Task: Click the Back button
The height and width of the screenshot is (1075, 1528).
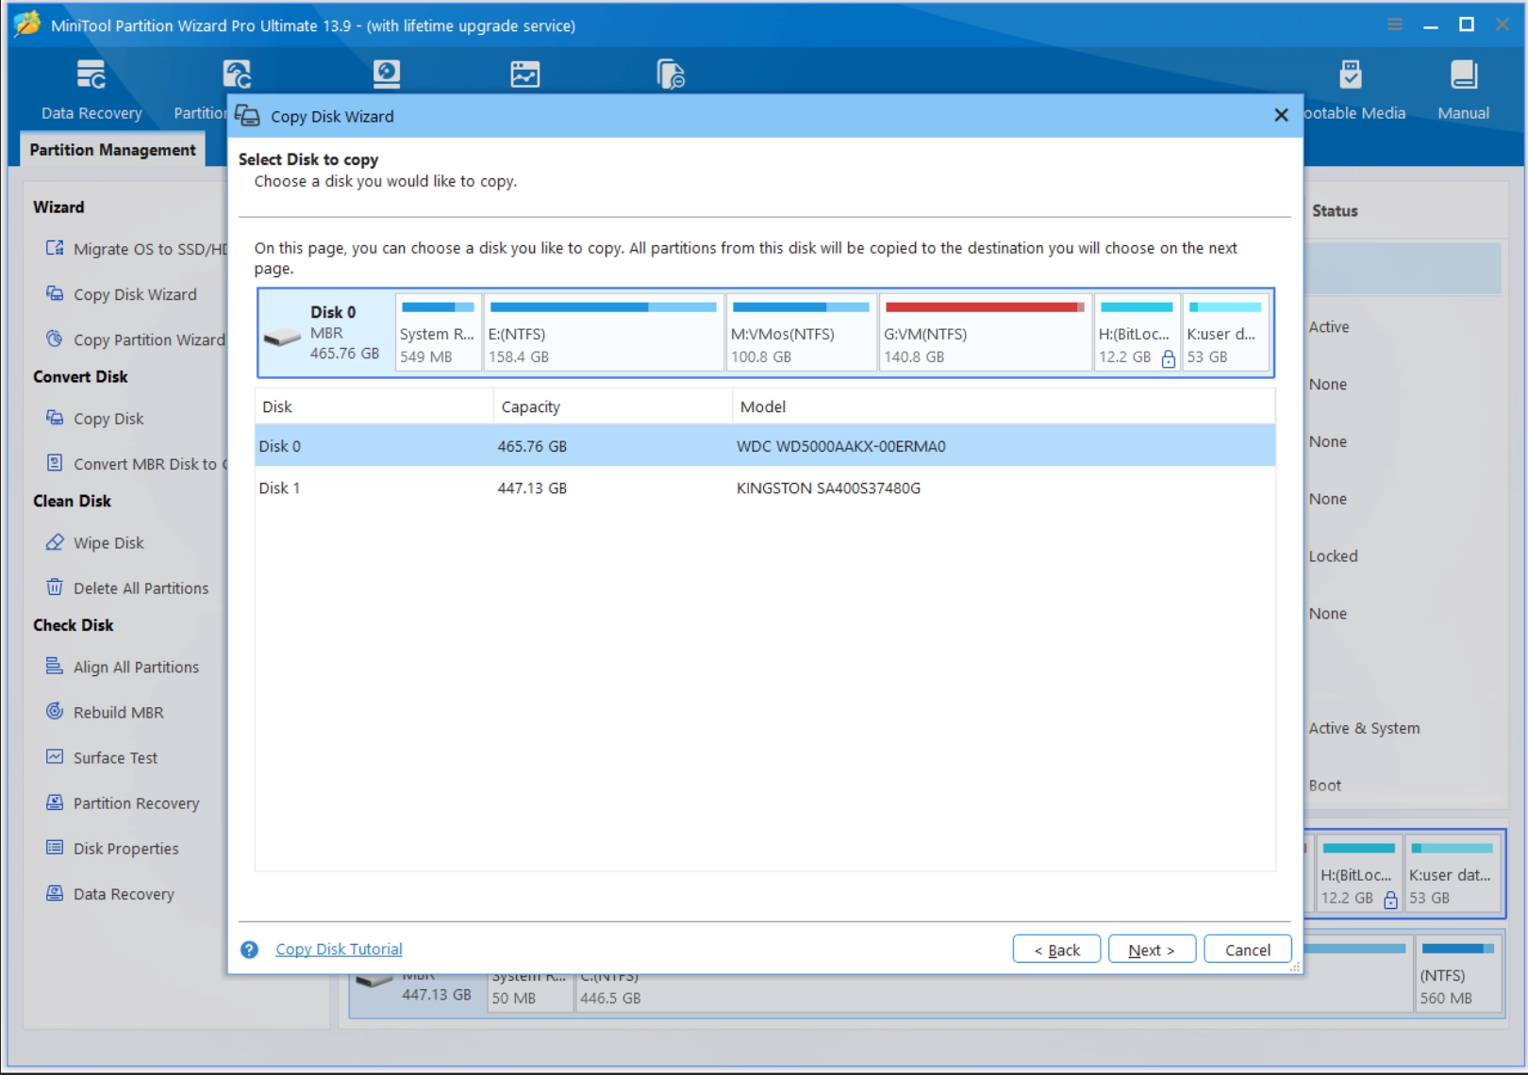Action: point(1056,950)
